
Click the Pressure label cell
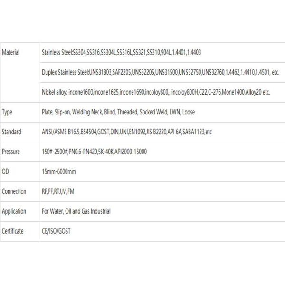(20, 152)
